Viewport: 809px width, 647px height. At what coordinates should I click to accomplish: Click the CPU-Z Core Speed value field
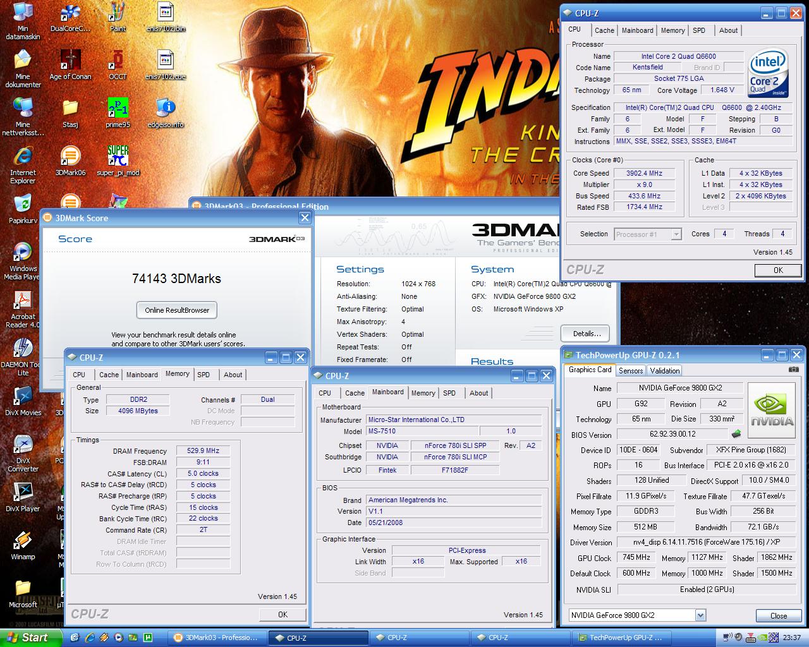coord(645,173)
